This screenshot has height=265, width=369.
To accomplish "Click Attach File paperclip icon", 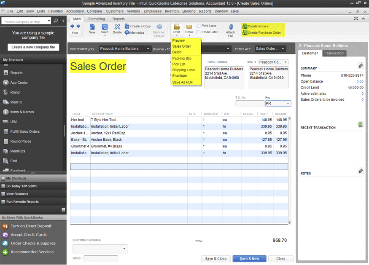I will tap(231, 27).
